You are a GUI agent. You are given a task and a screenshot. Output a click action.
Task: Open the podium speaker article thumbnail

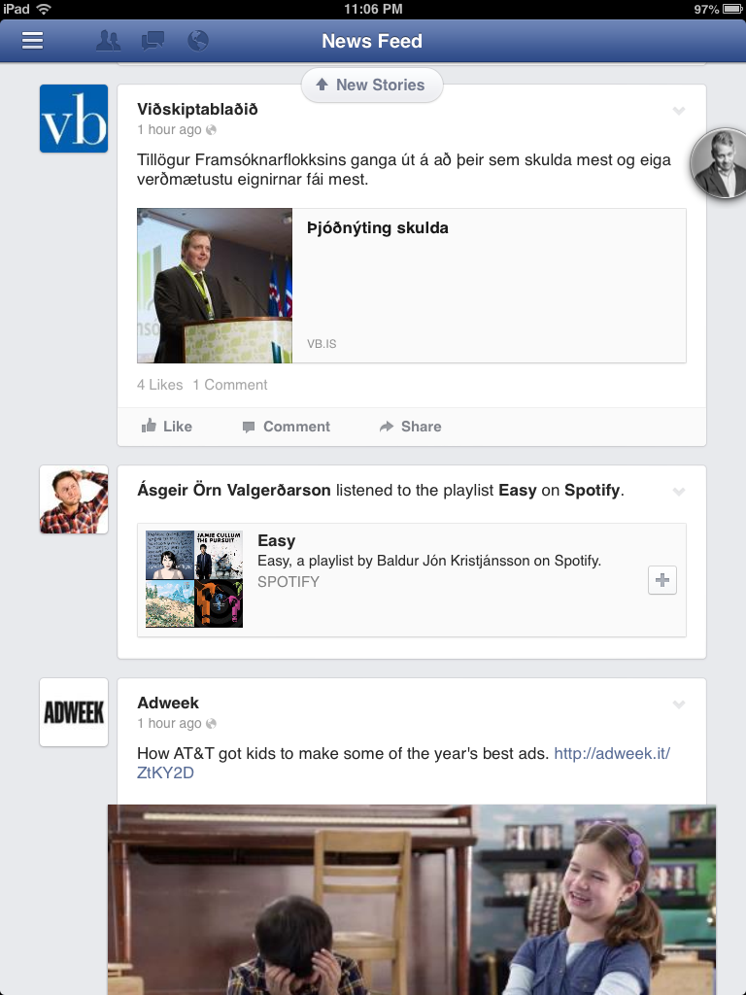tap(215, 286)
